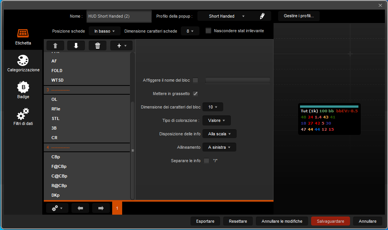Viewport: 388px width, 230px height.
Task: Open Filtri di dati gears section
Action: tap(23, 117)
